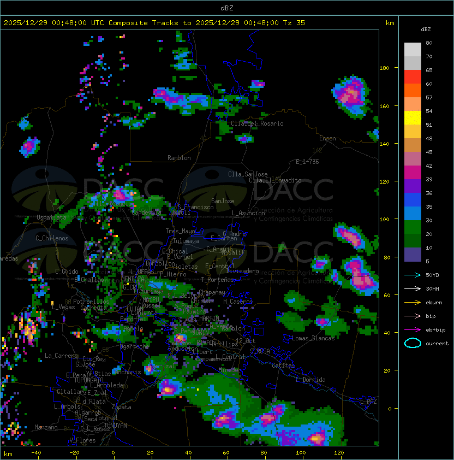Click the strong echo cell in far top-right
The height and width of the screenshot is (460, 454).
coord(351,96)
